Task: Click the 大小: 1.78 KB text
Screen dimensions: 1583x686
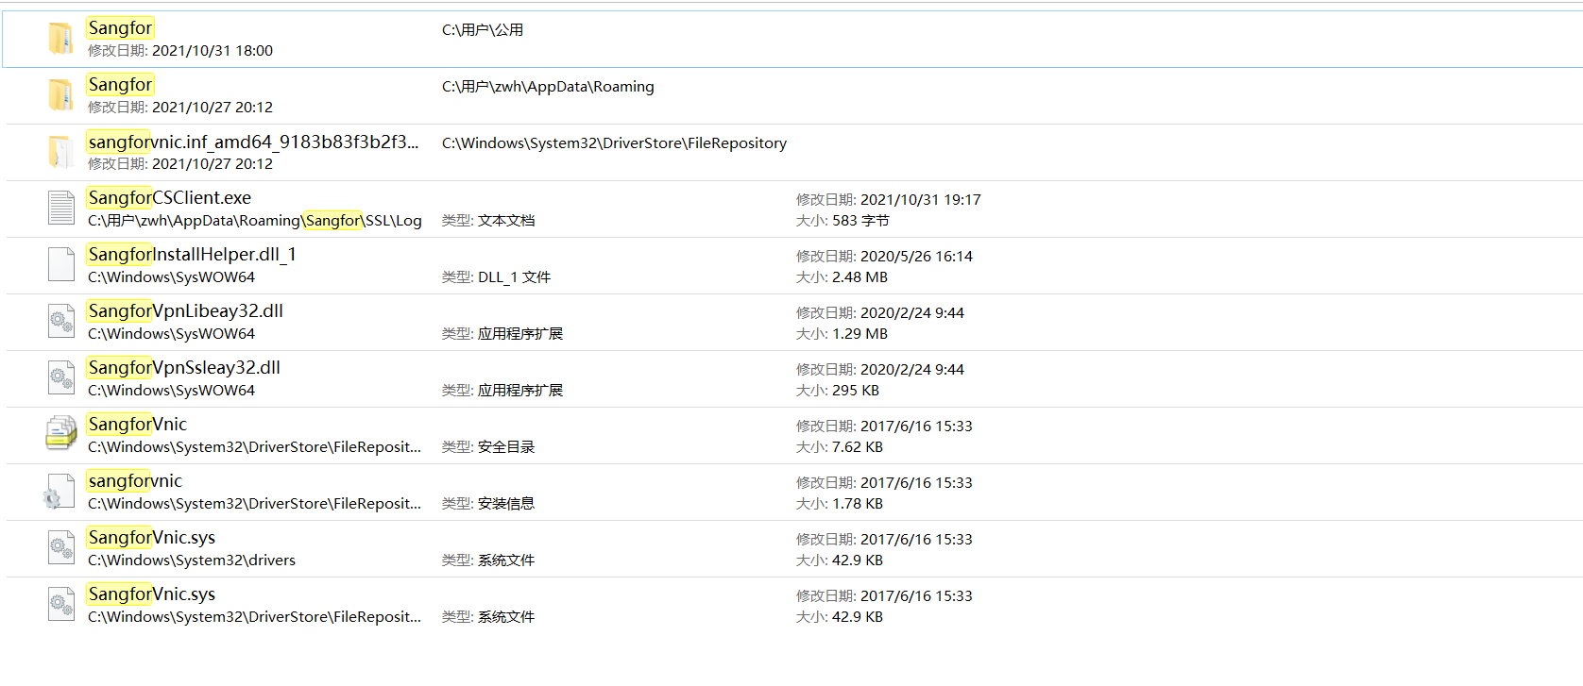Action: [840, 504]
